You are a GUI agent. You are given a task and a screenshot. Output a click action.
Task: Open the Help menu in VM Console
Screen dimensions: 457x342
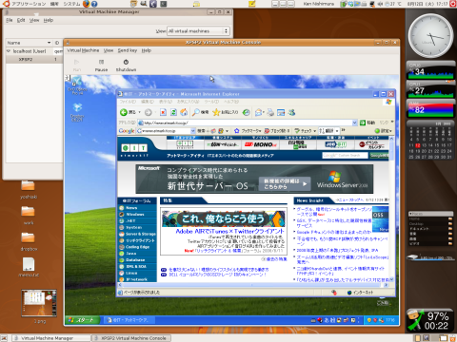click(147, 50)
